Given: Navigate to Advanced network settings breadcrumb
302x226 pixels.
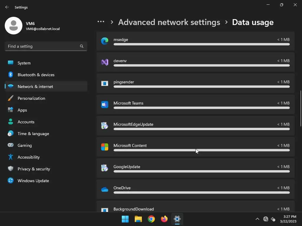Looking at the screenshot, I should point(169,22).
